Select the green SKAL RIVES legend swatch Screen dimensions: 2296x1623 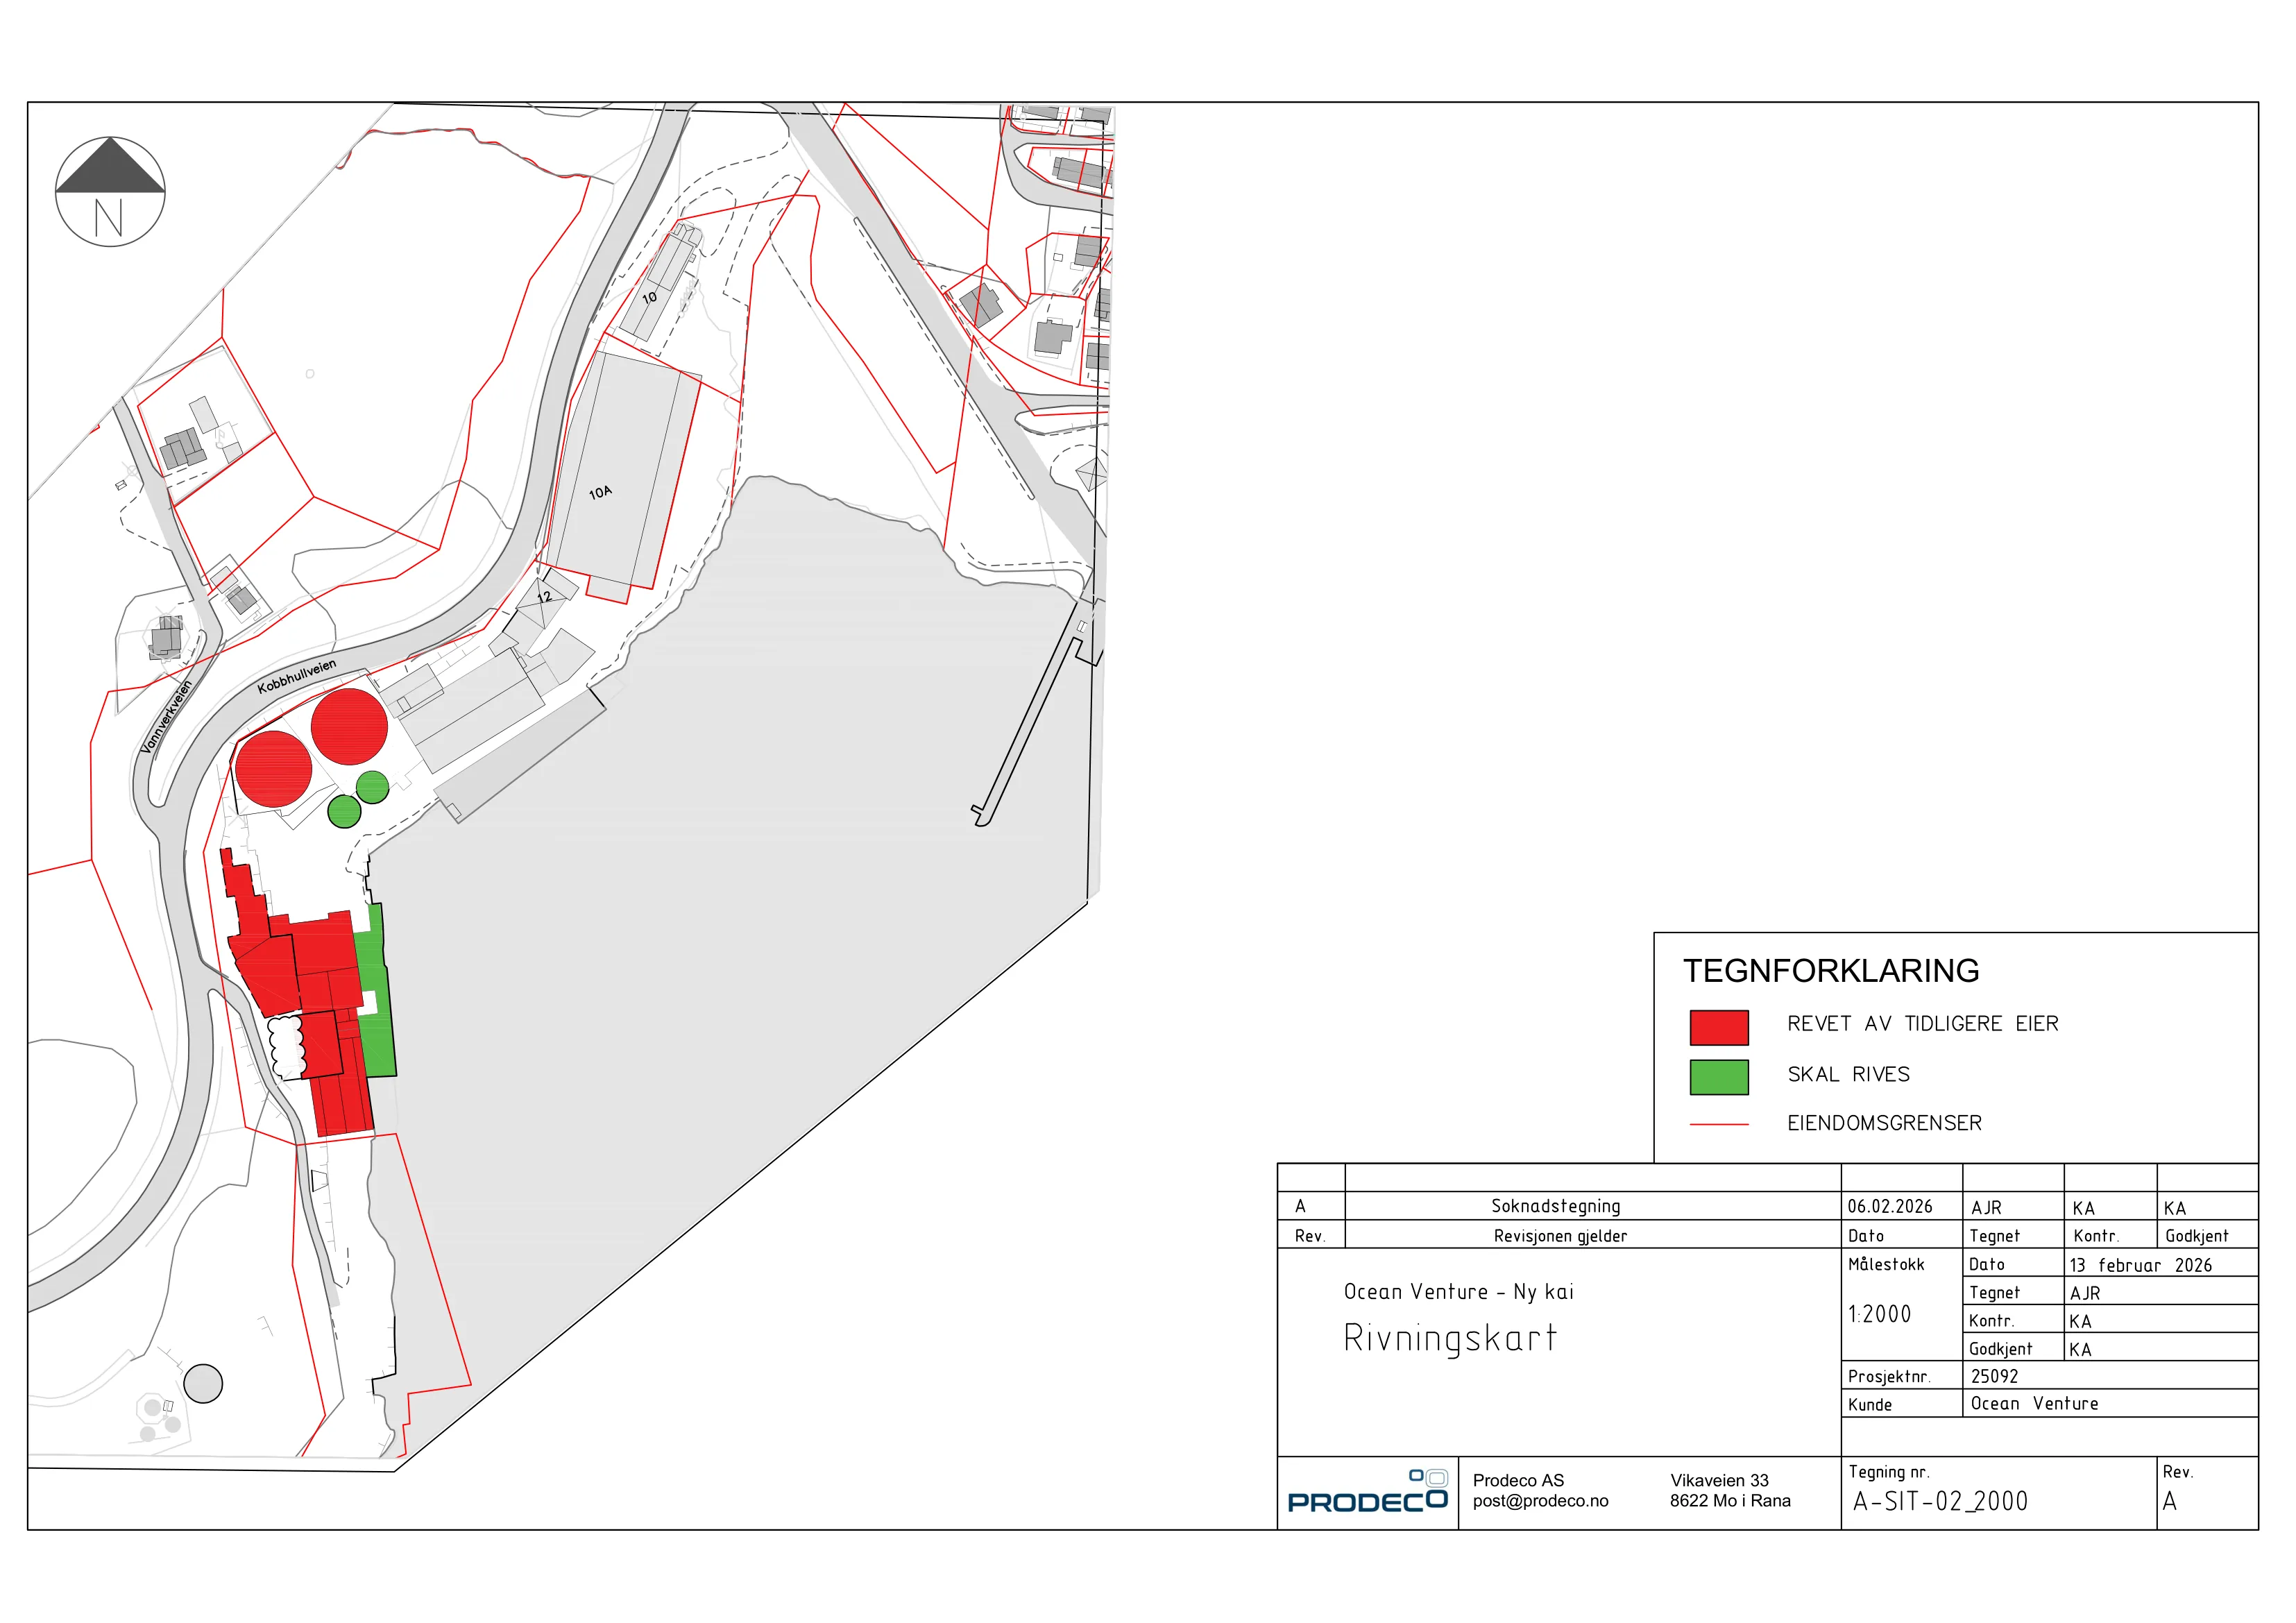pos(1719,1077)
